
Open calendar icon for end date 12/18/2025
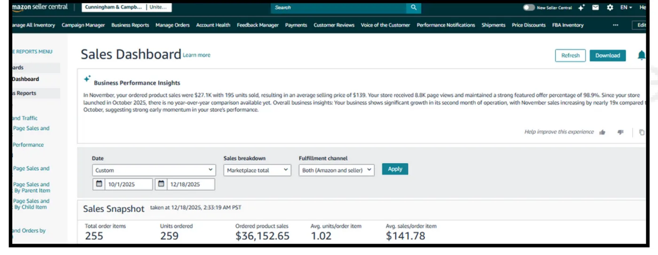161,184
